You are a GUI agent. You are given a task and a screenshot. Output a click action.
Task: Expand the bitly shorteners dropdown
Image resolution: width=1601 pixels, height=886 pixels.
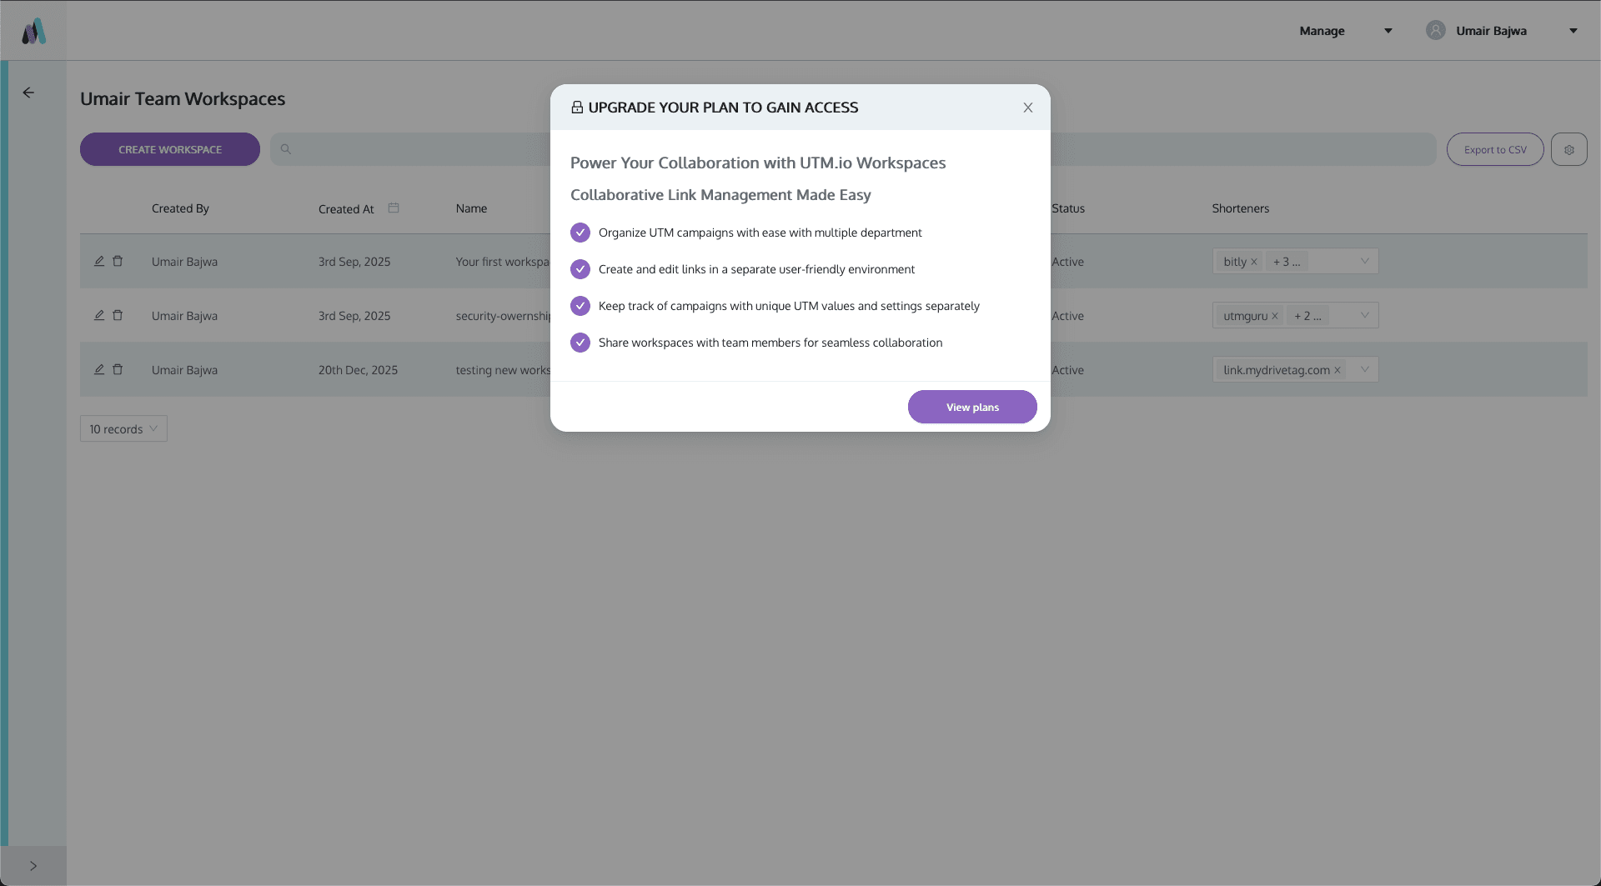click(x=1365, y=261)
